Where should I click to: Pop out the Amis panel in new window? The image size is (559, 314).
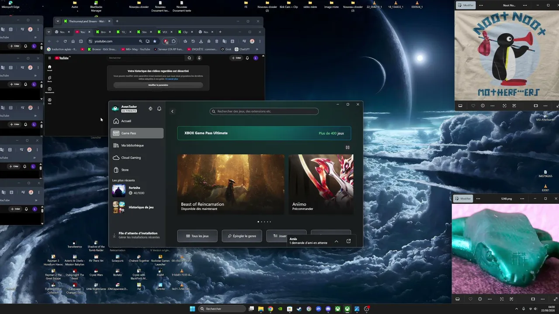tap(349, 241)
